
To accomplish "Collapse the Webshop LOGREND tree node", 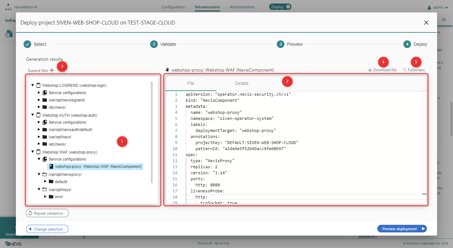I will point(32,86).
